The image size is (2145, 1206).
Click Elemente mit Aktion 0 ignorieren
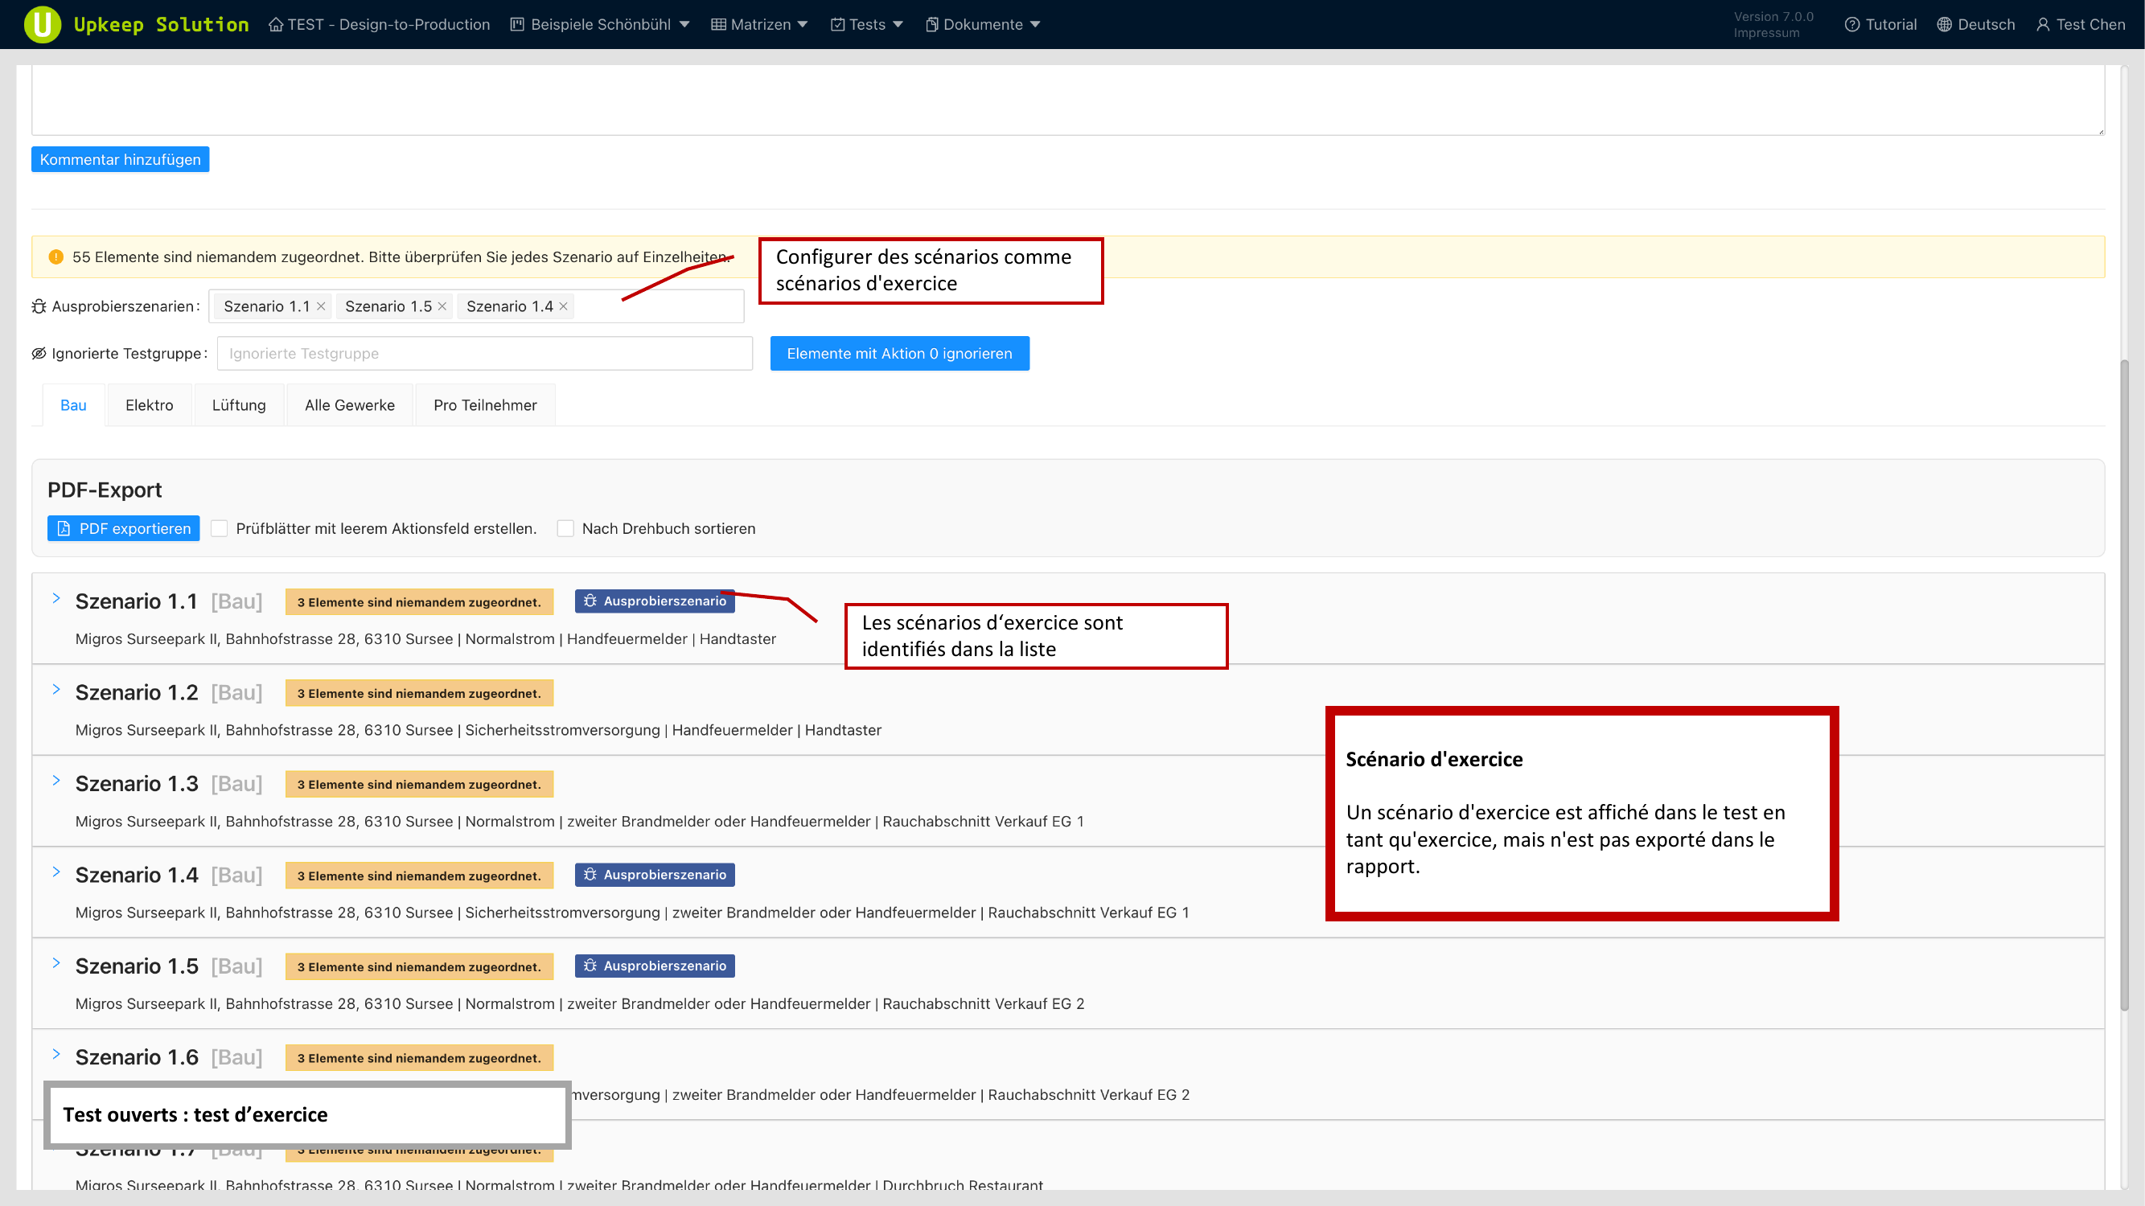tap(899, 354)
